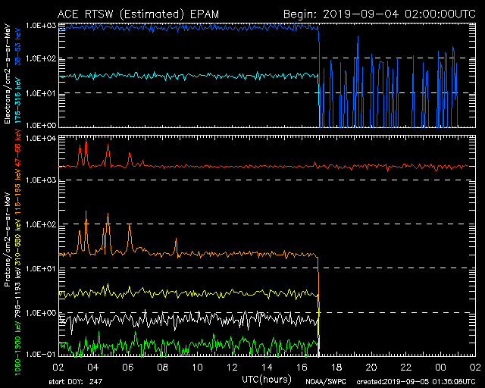This screenshot has width=485, height=388.
Task: Click the start DOY: 247 label
Action: 81,382
